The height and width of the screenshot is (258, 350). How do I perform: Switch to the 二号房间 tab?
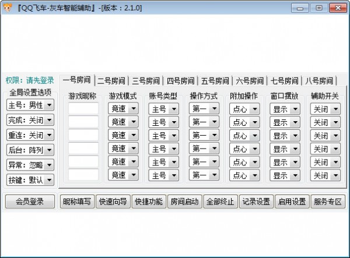tap(111, 81)
